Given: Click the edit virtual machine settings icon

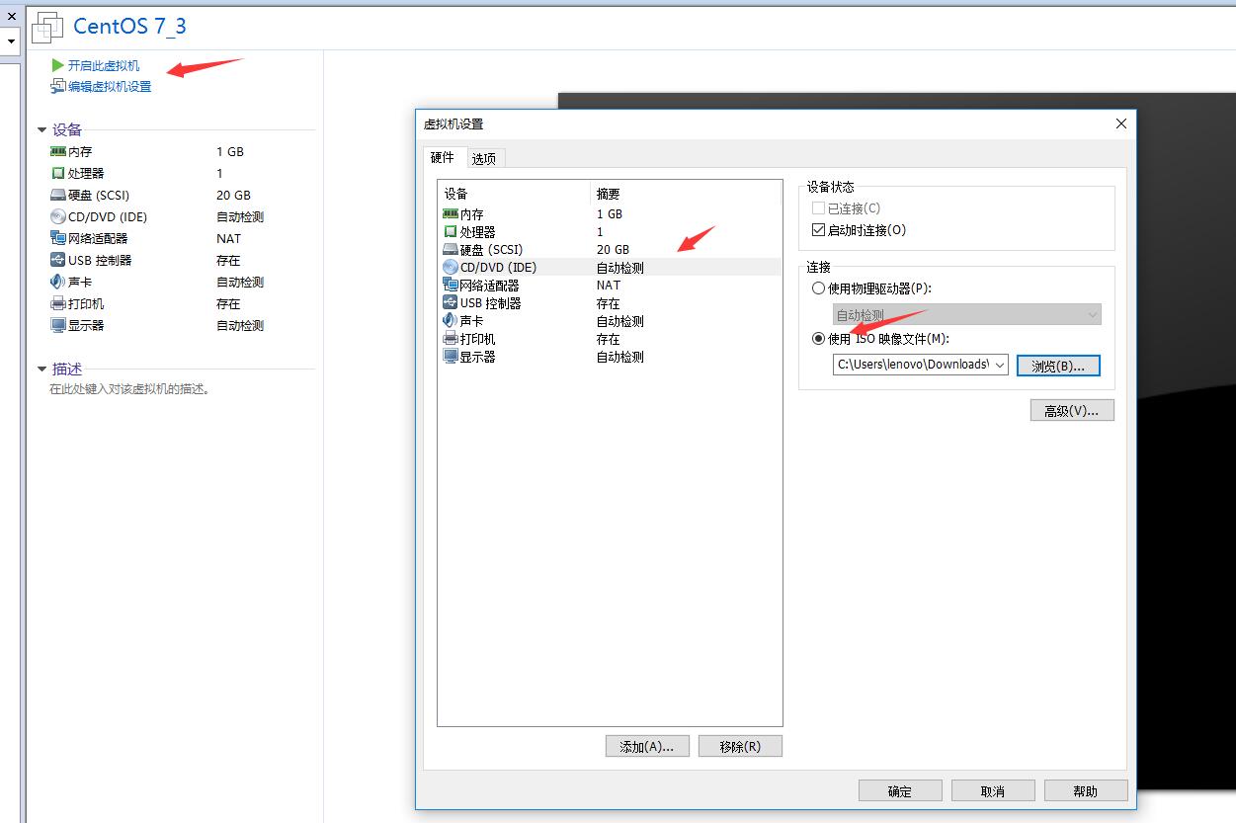Looking at the screenshot, I should point(57,86).
